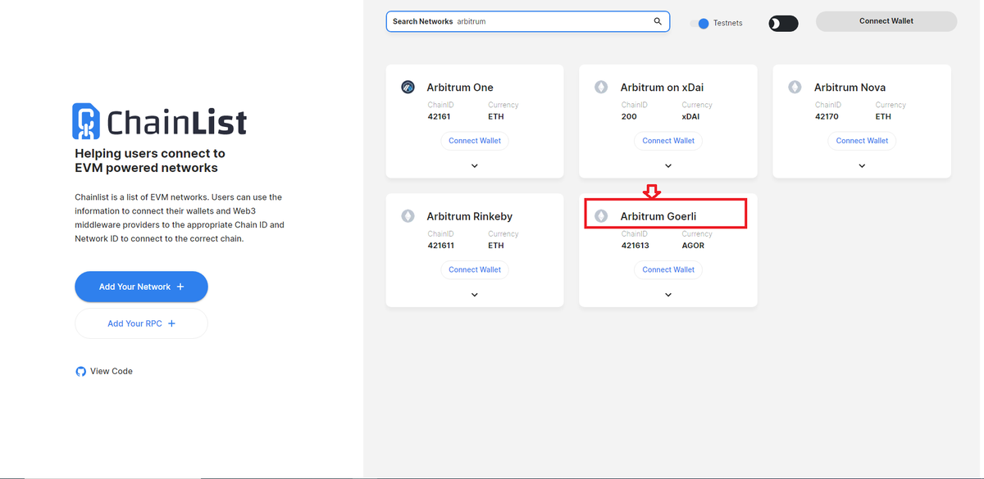Viewport: 984px width, 479px height.
Task: Expand the Arbitrum Rinkeby card details
Action: (x=475, y=295)
